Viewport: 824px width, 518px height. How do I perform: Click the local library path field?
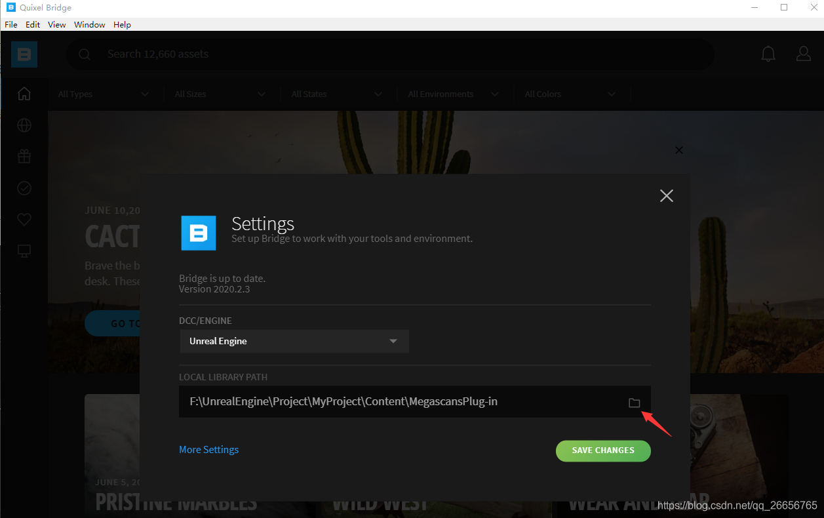[415, 401]
